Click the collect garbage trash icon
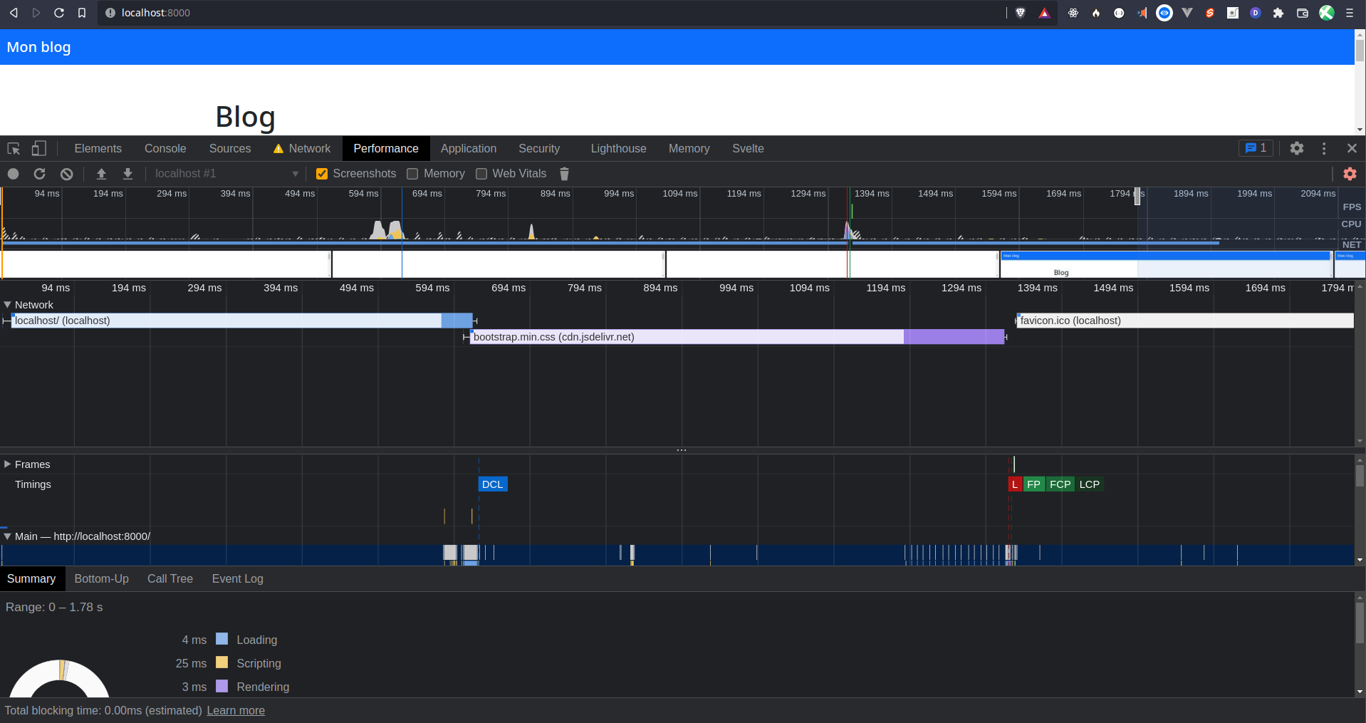The width and height of the screenshot is (1366, 723). click(564, 174)
